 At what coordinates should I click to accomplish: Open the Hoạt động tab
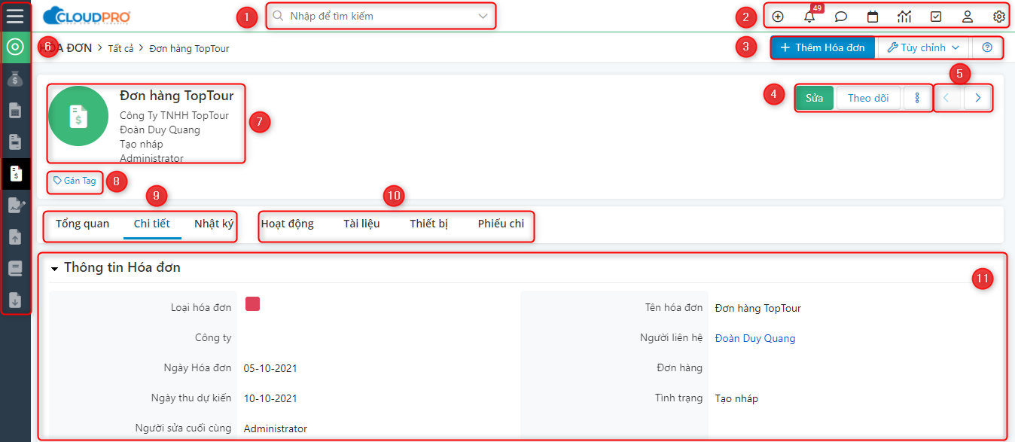pos(287,224)
